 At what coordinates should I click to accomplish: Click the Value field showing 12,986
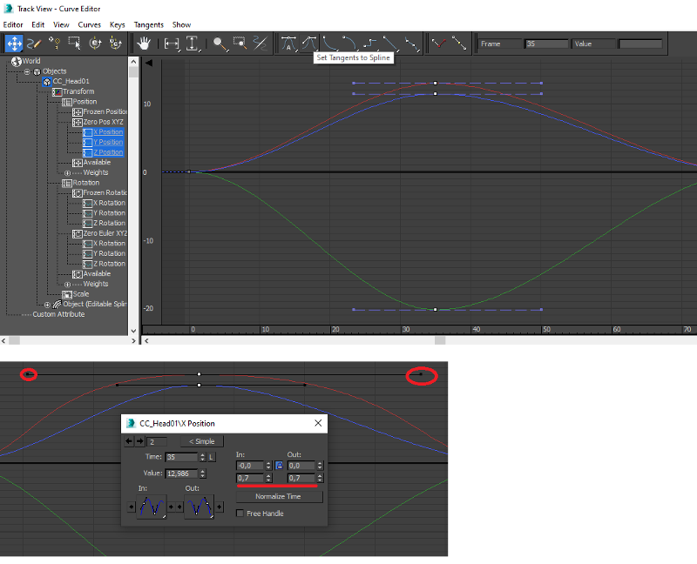181,473
